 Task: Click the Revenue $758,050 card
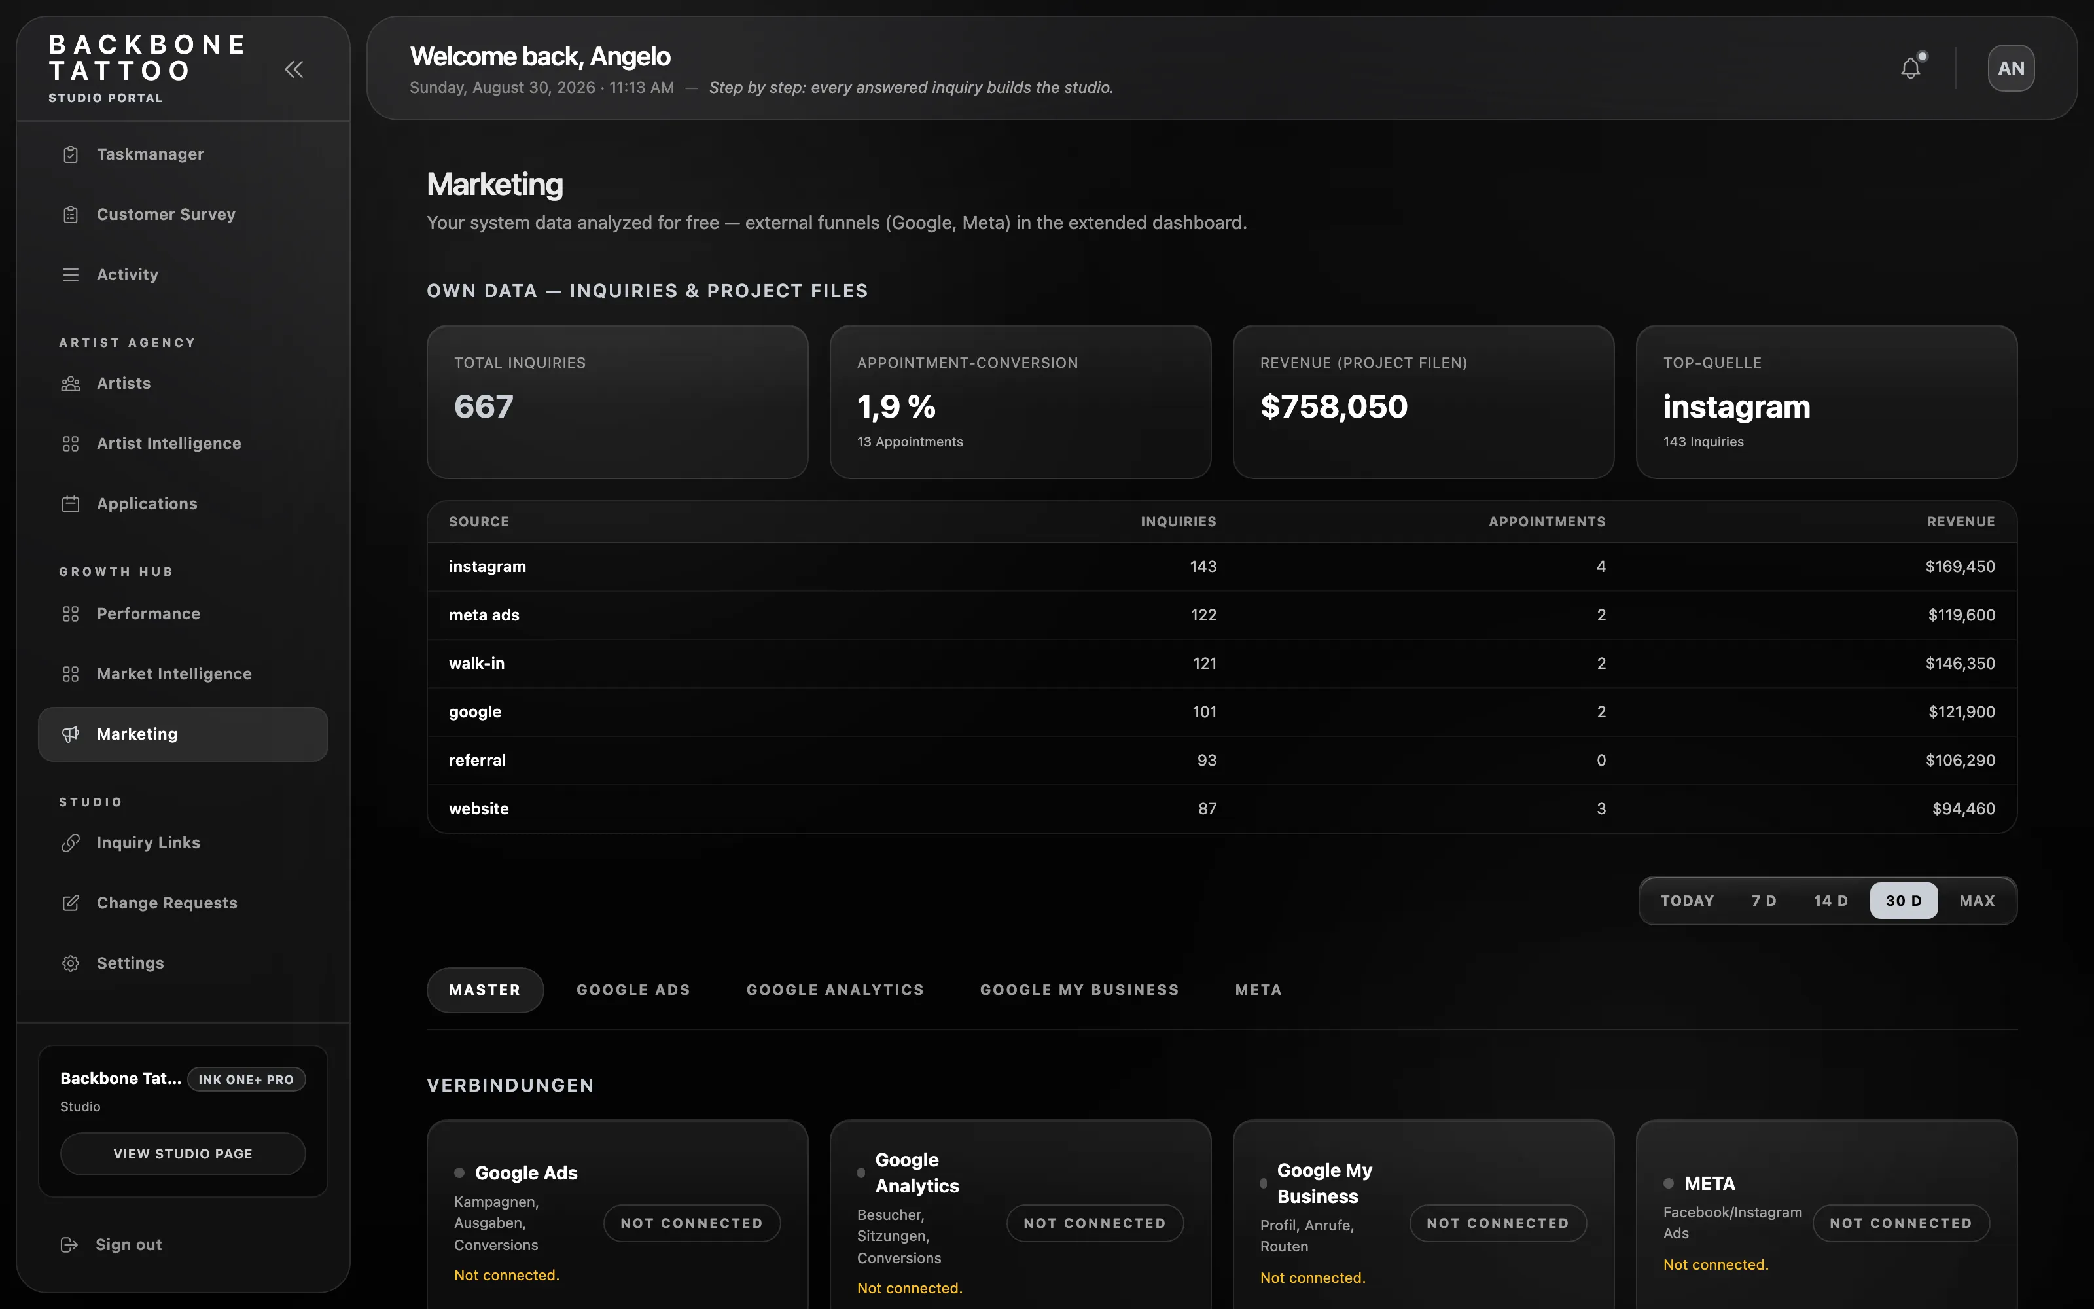[x=1423, y=402]
